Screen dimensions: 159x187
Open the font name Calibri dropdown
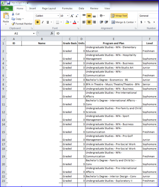click(58, 16)
